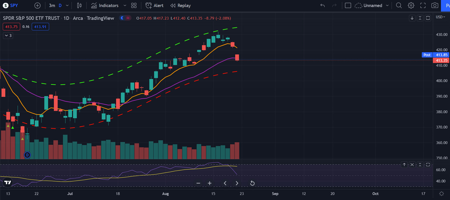Expand the Unnamed layout dropdown arrow

point(387,6)
